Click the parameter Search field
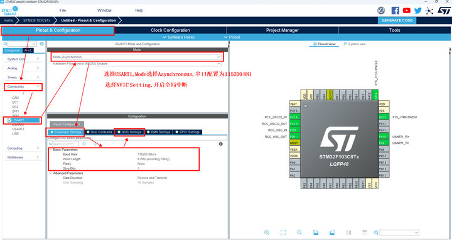This screenshot has width=452, height=241. tap(65, 144)
